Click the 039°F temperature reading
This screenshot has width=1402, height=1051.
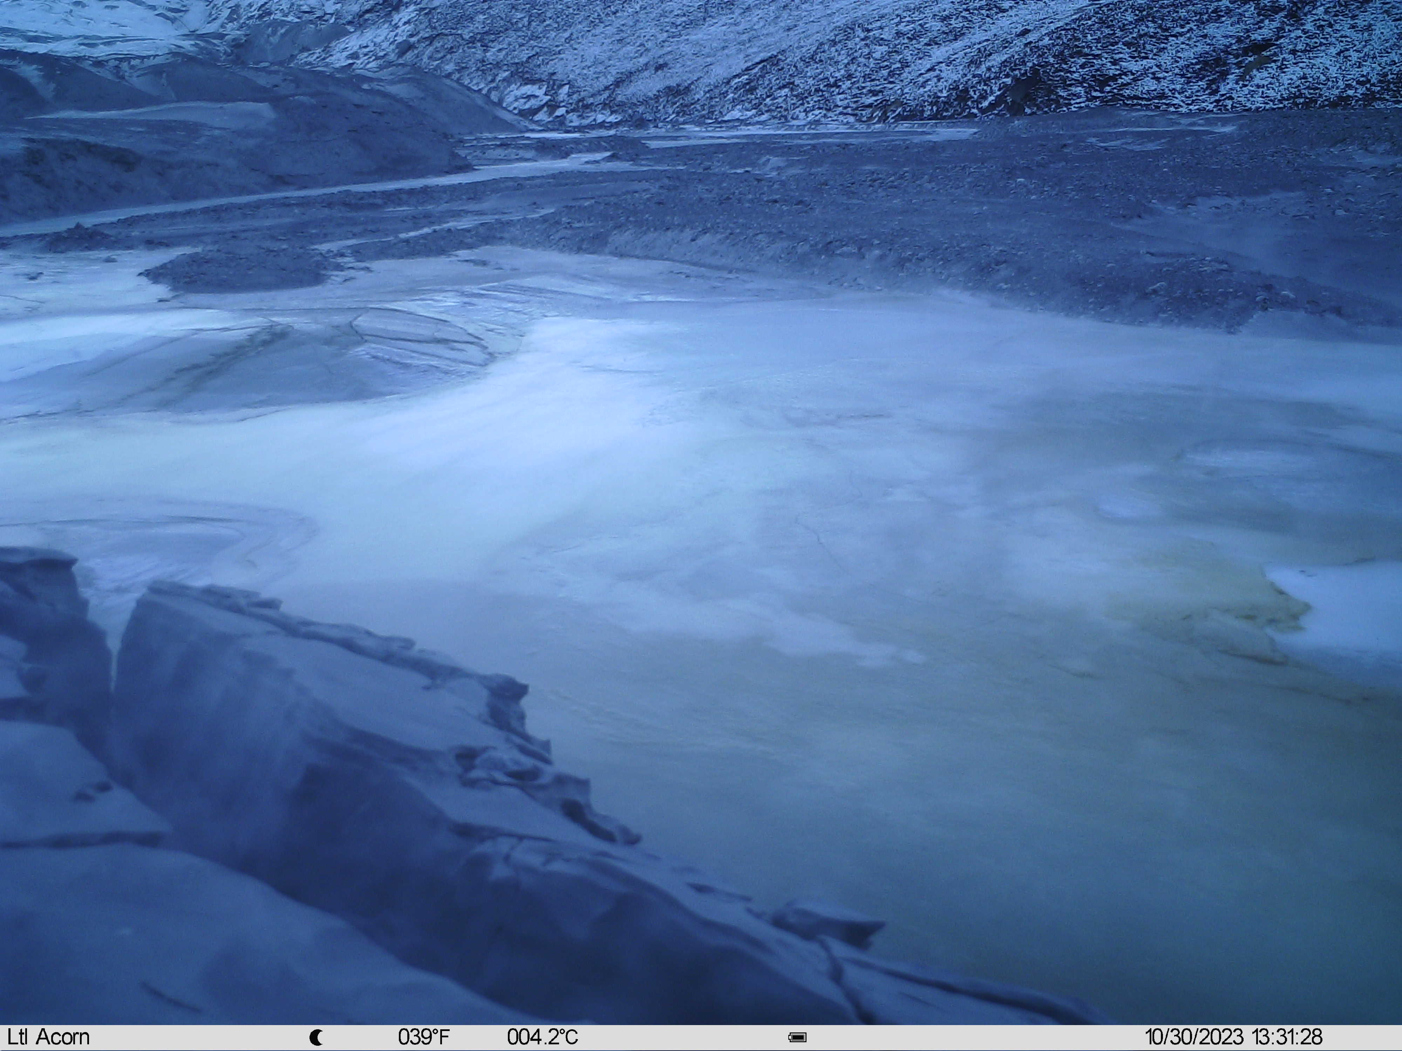(x=423, y=1038)
